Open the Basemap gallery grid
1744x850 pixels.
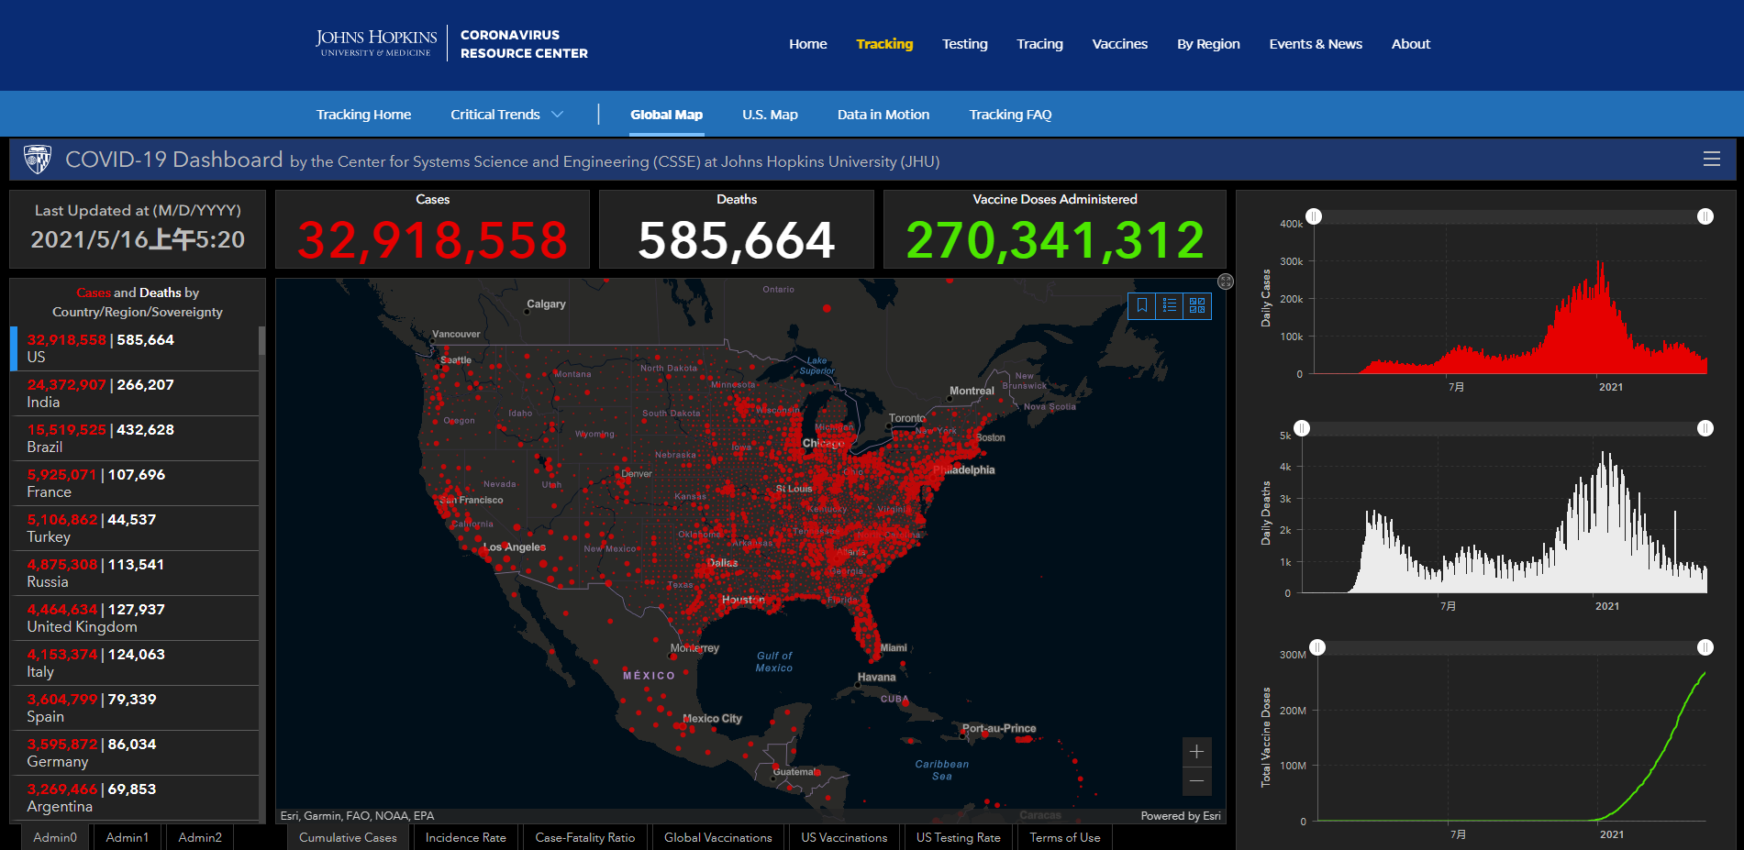(1197, 305)
